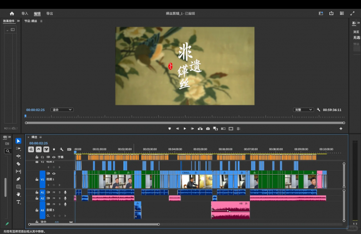
Task: Open the 完整 playback resolution dropdown
Action: point(303,110)
